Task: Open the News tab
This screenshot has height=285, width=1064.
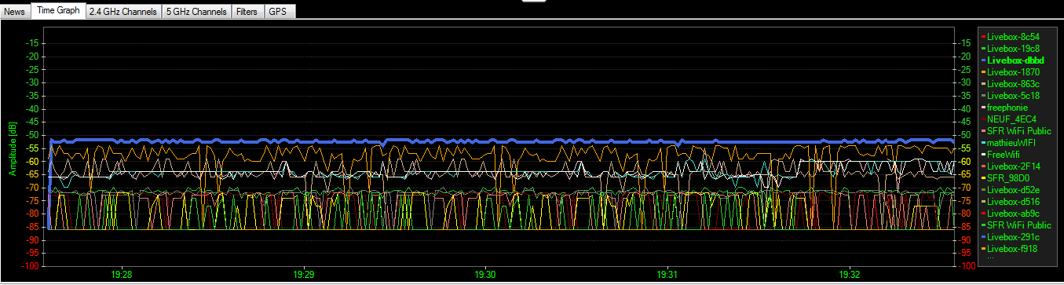Action: point(15,12)
